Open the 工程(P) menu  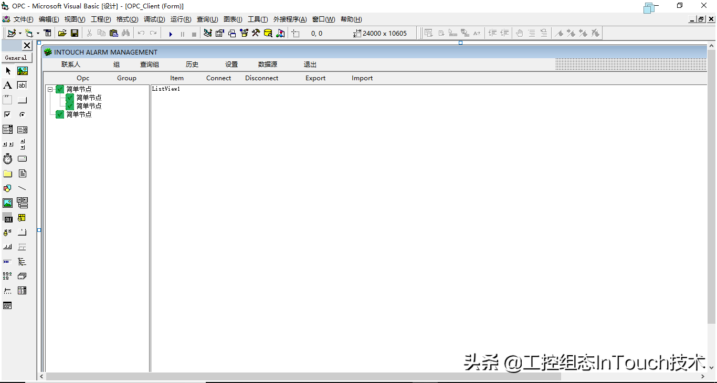pyautogui.click(x=101, y=19)
